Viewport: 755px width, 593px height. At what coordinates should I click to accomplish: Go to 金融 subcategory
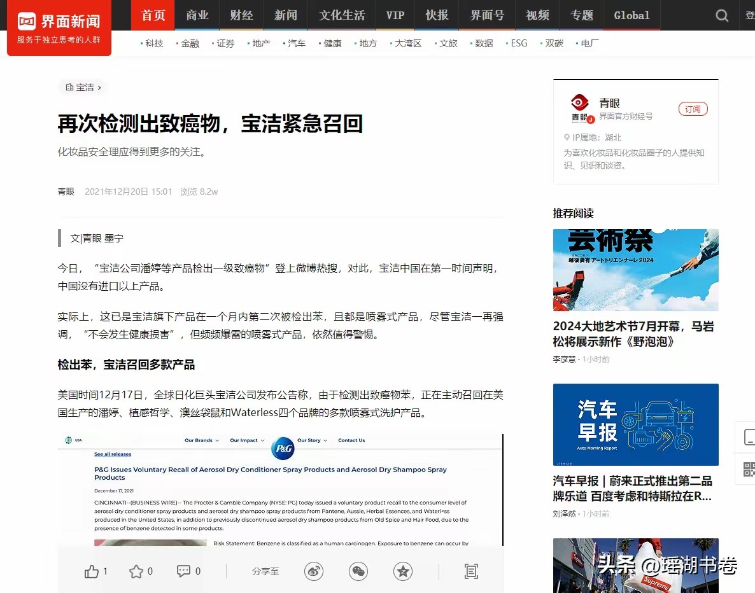190,43
